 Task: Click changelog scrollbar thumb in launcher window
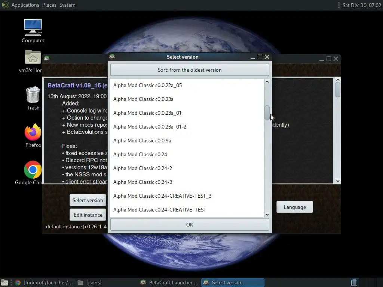(338, 90)
